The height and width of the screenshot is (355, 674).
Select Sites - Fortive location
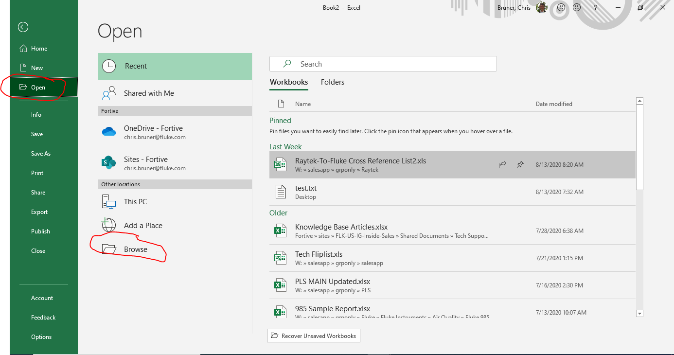coord(175,163)
